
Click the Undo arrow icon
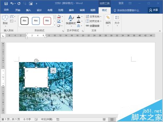click(x=12, y=4)
